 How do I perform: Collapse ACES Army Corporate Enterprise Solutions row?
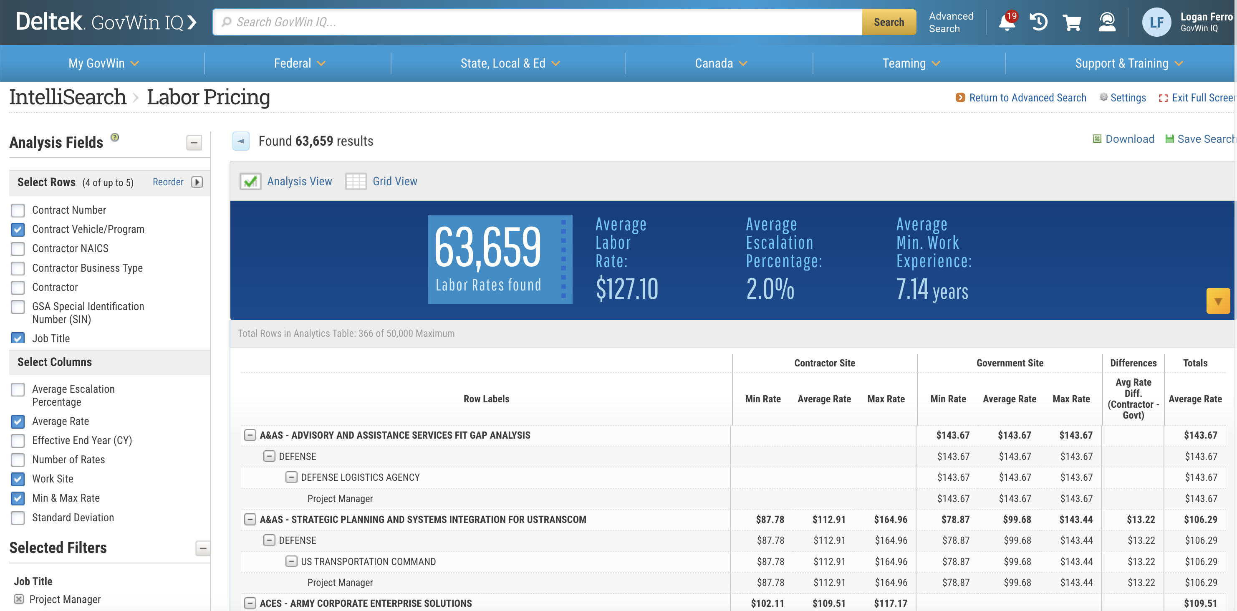click(x=250, y=603)
